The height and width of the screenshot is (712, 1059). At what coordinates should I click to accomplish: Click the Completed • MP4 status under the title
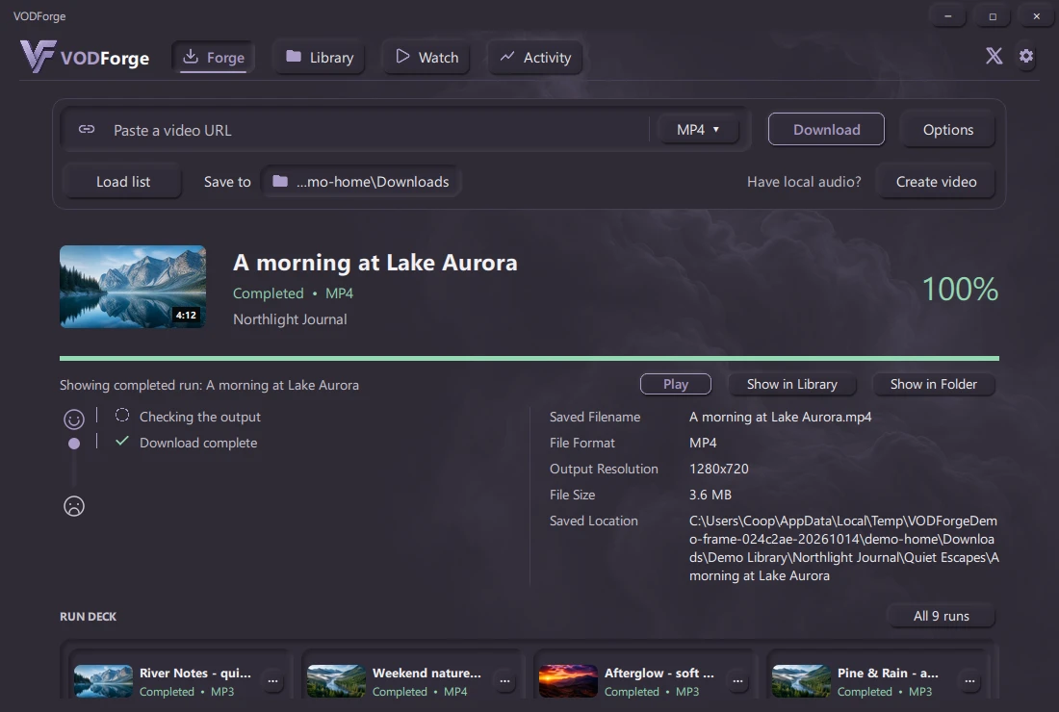pyautogui.click(x=293, y=292)
